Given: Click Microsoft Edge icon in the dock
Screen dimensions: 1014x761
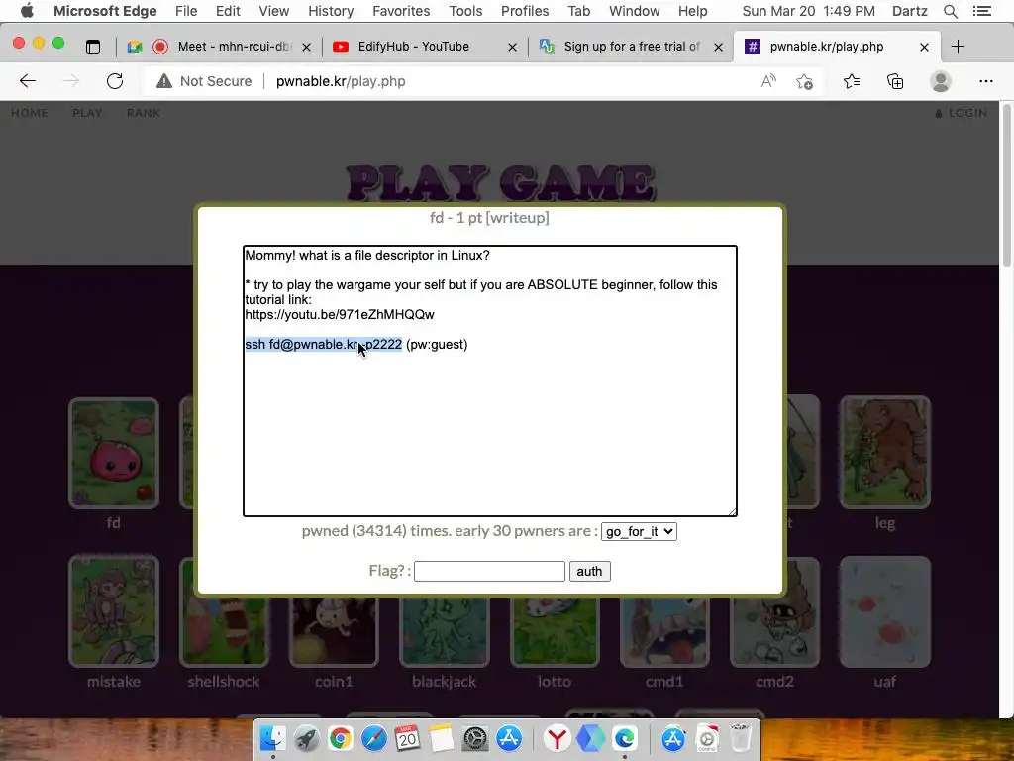Looking at the screenshot, I should coord(624,738).
